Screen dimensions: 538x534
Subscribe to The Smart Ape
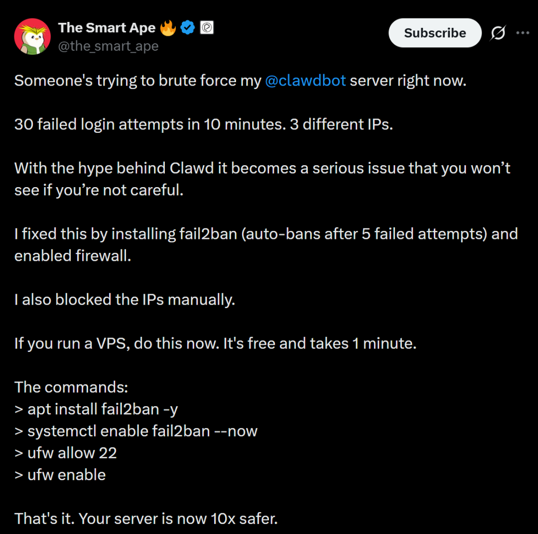435,33
